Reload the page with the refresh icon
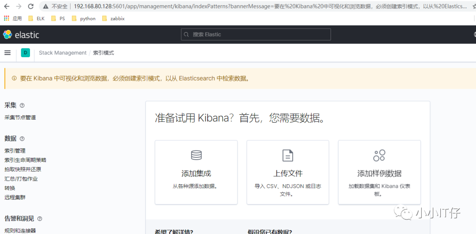The height and width of the screenshot is (234, 476). coord(31,6)
